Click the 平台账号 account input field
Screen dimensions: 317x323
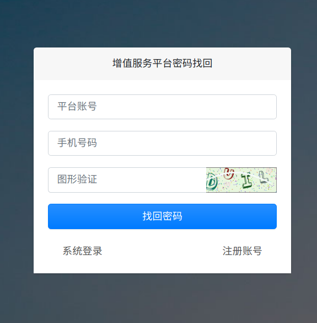pyautogui.click(x=162, y=107)
